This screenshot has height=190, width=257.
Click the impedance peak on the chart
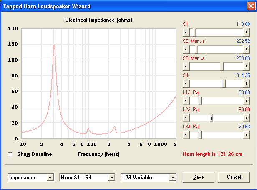tap(54, 45)
